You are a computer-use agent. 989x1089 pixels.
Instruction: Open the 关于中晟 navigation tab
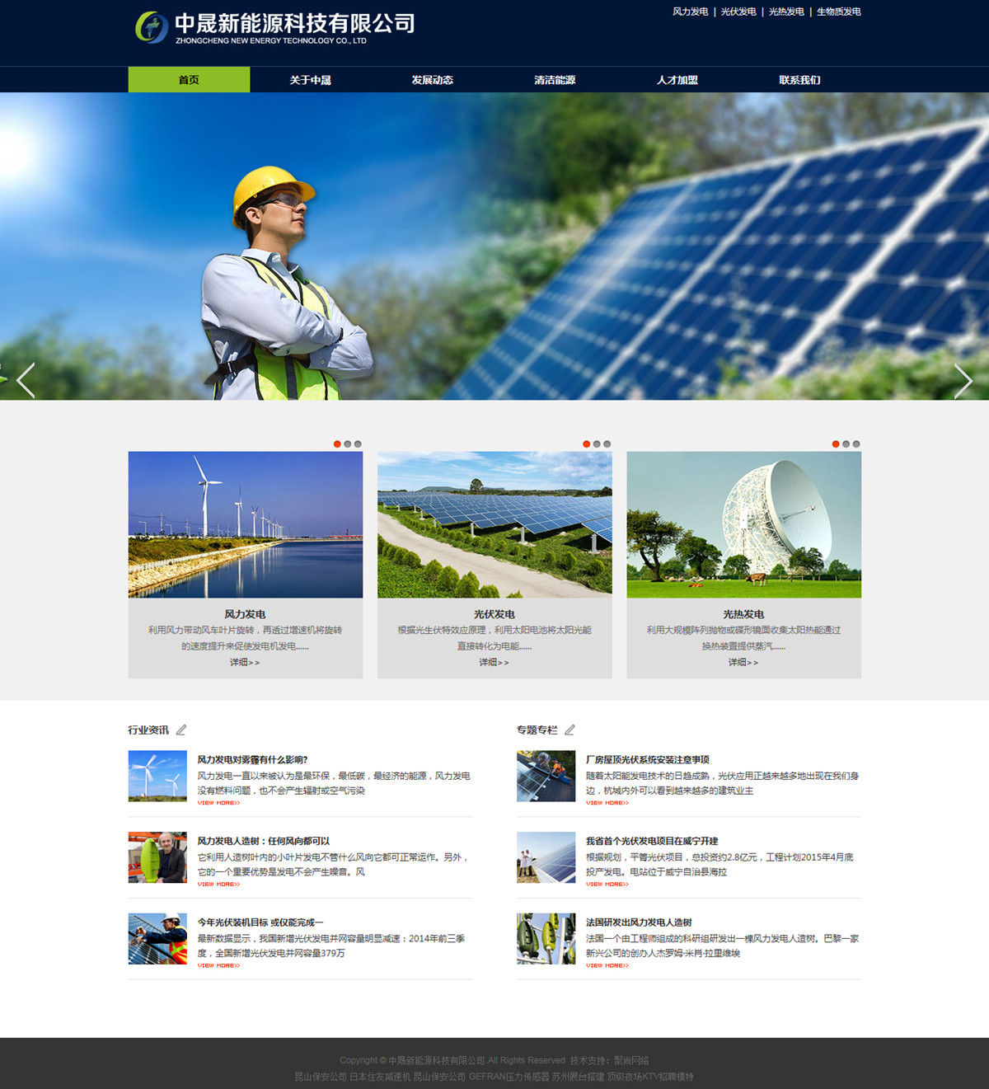[x=311, y=80]
